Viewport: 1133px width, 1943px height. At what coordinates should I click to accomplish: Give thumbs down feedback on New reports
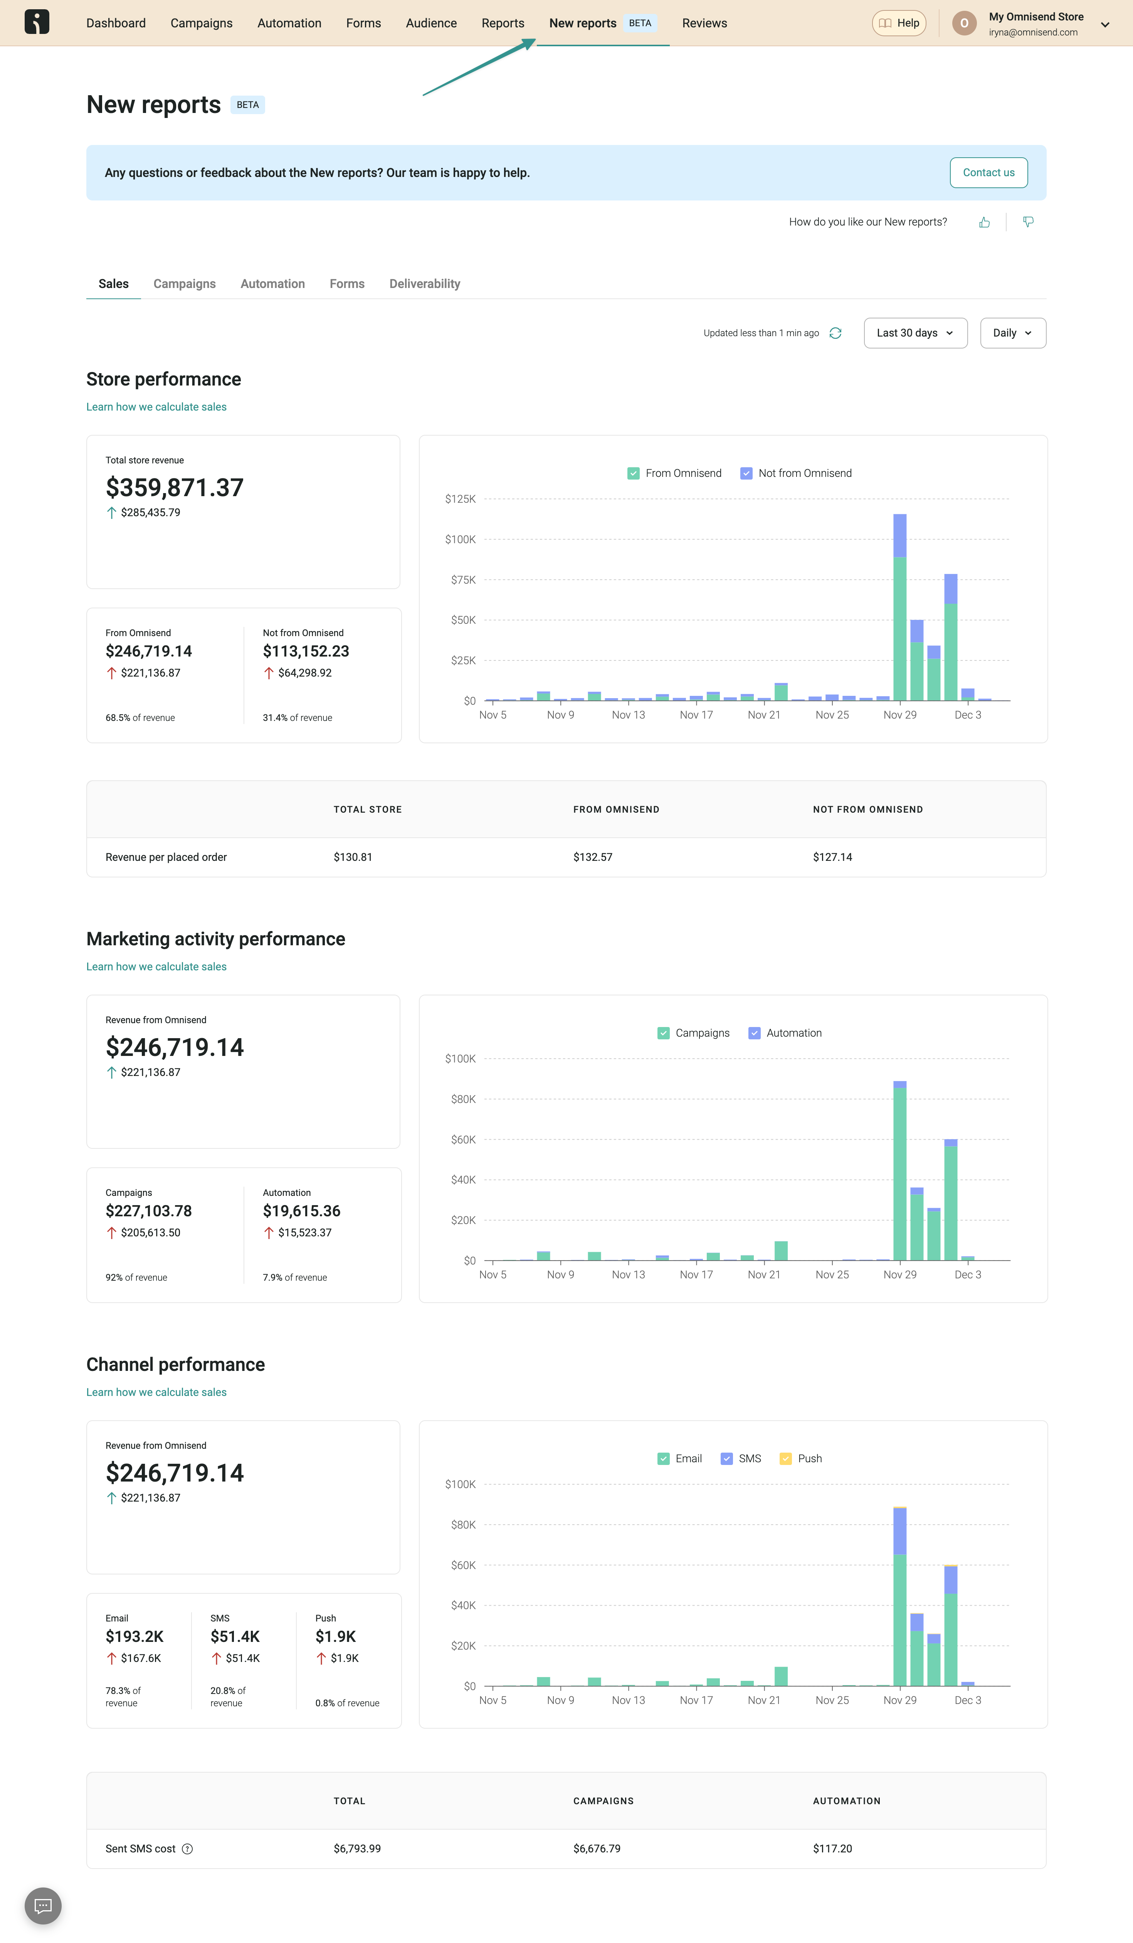point(1028,222)
